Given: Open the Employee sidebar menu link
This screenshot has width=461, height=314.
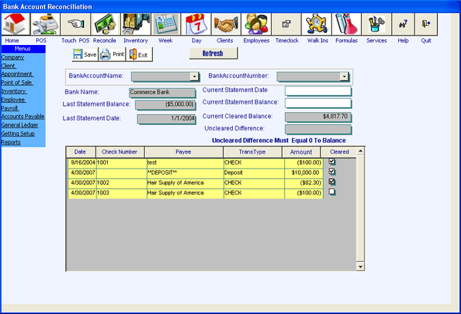Looking at the screenshot, I should (14, 100).
